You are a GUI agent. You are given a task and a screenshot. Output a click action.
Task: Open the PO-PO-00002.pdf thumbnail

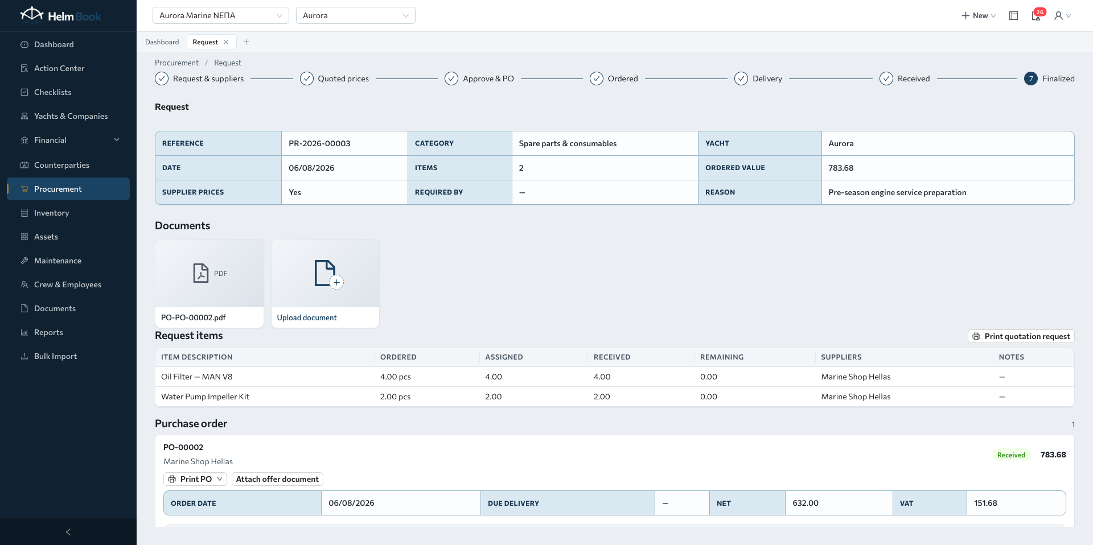pyautogui.click(x=209, y=274)
